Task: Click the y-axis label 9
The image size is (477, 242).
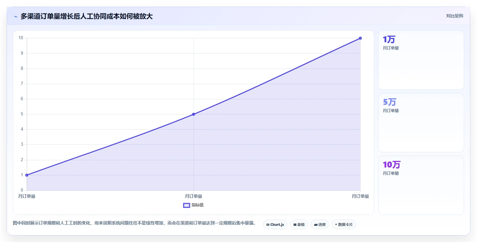Action: pos(22,53)
